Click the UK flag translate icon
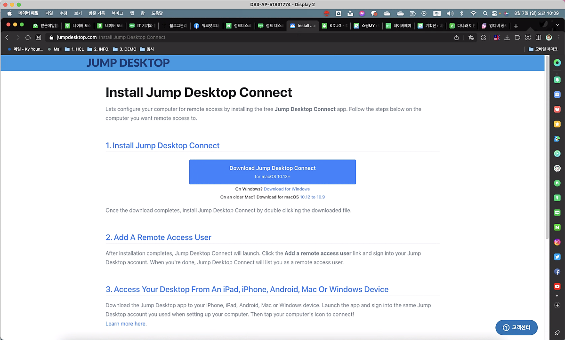Viewport: 565px width, 340px height. (497, 37)
